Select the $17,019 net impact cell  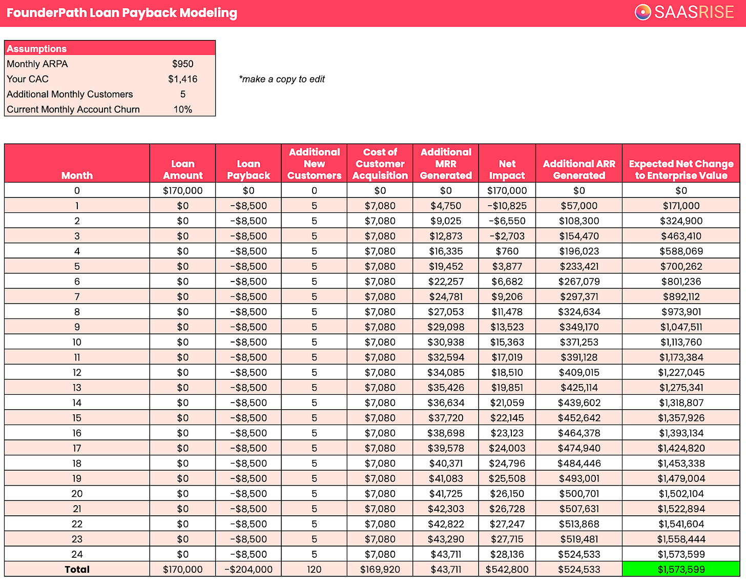(507, 357)
